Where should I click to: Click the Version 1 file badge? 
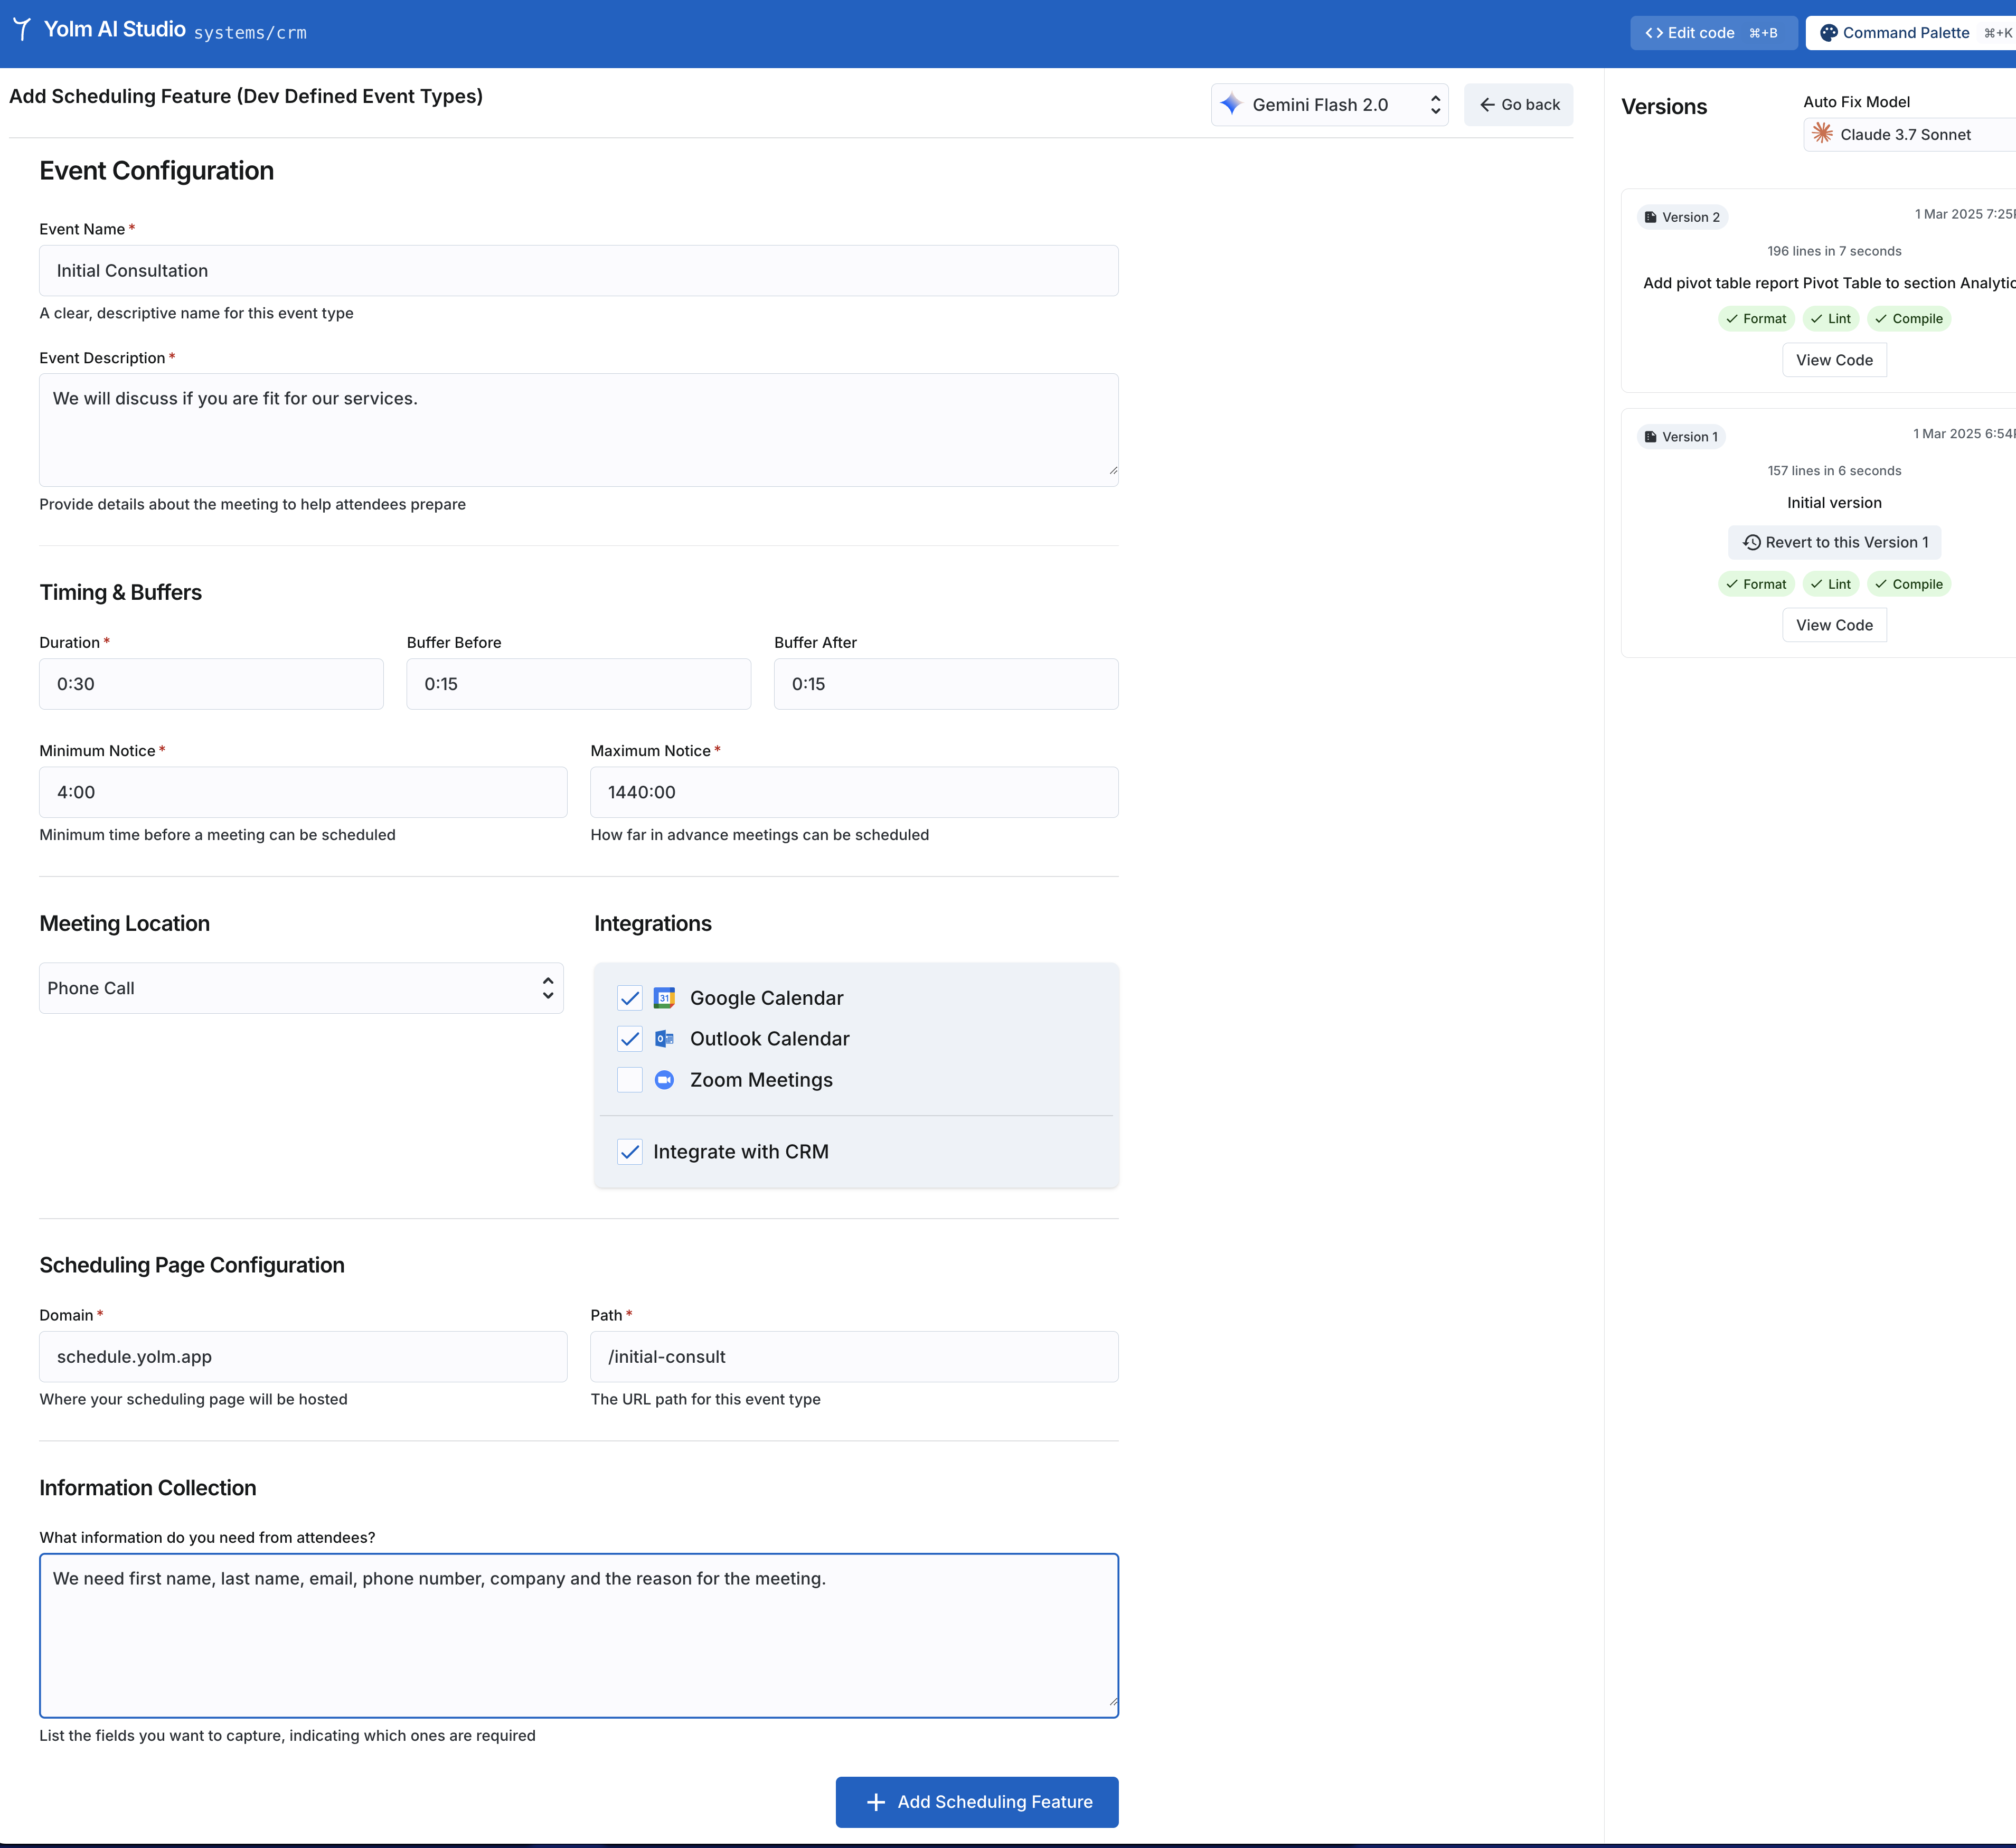1681,437
